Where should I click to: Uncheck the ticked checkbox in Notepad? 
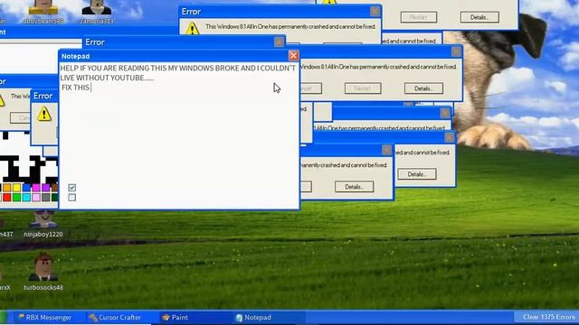(x=72, y=188)
